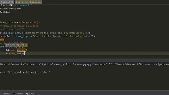Click the underlined 'length' argument in fd()
Viewport: 169px width, 95px height.
tap(21, 50)
